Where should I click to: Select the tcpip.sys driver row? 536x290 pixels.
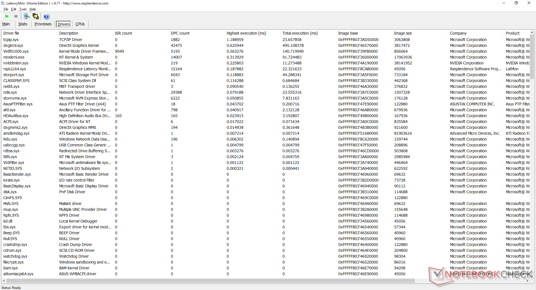265,40
